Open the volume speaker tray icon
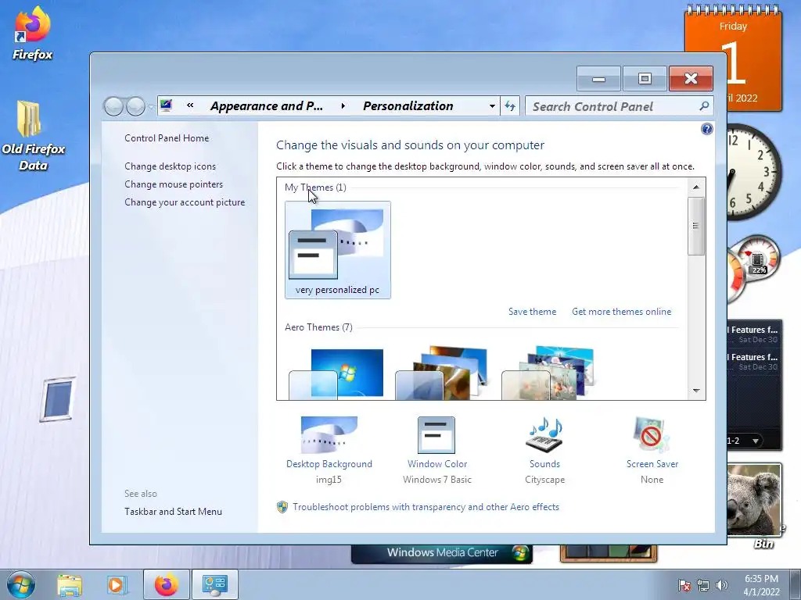The width and height of the screenshot is (801, 600). (x=722, y=585)
